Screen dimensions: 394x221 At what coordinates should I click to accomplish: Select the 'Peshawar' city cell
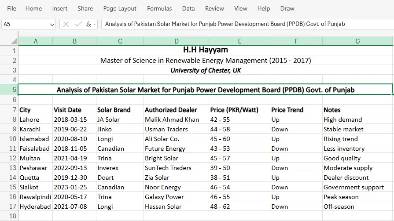[x=35, y=168]
